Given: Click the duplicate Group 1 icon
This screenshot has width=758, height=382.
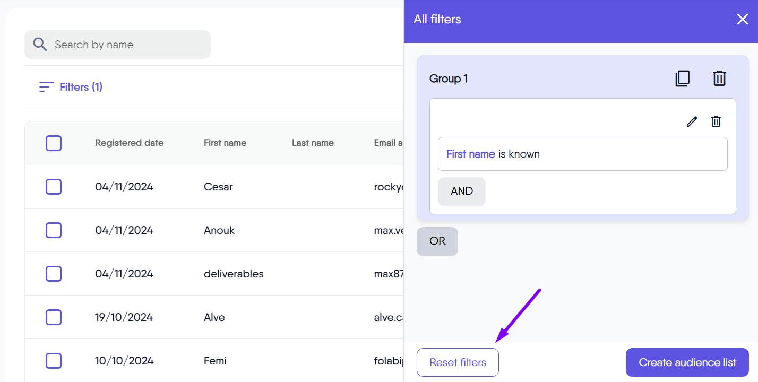Looking at the screenshot, I should [682, 79].
